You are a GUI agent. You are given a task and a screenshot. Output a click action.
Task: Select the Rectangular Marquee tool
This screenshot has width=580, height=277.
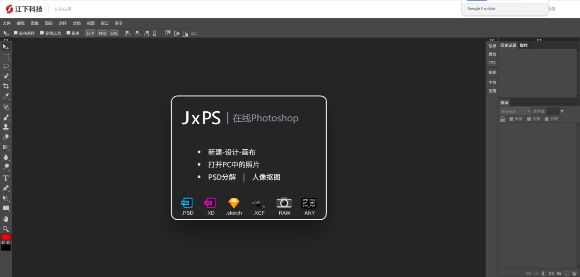6,57
